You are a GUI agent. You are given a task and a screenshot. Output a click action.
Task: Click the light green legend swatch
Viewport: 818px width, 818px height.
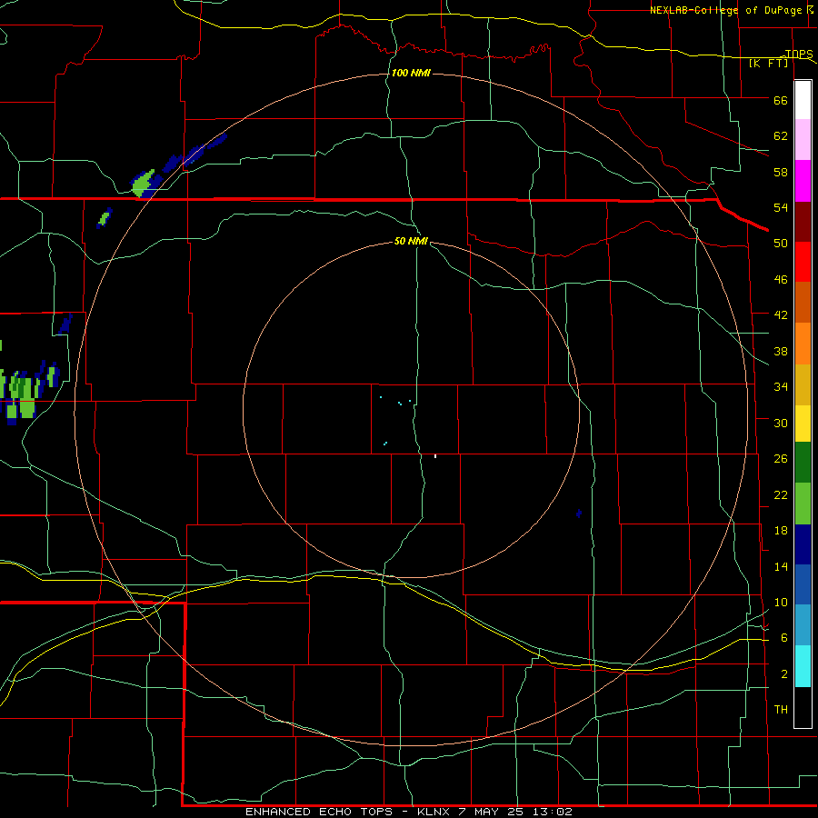tap(803, 504)
